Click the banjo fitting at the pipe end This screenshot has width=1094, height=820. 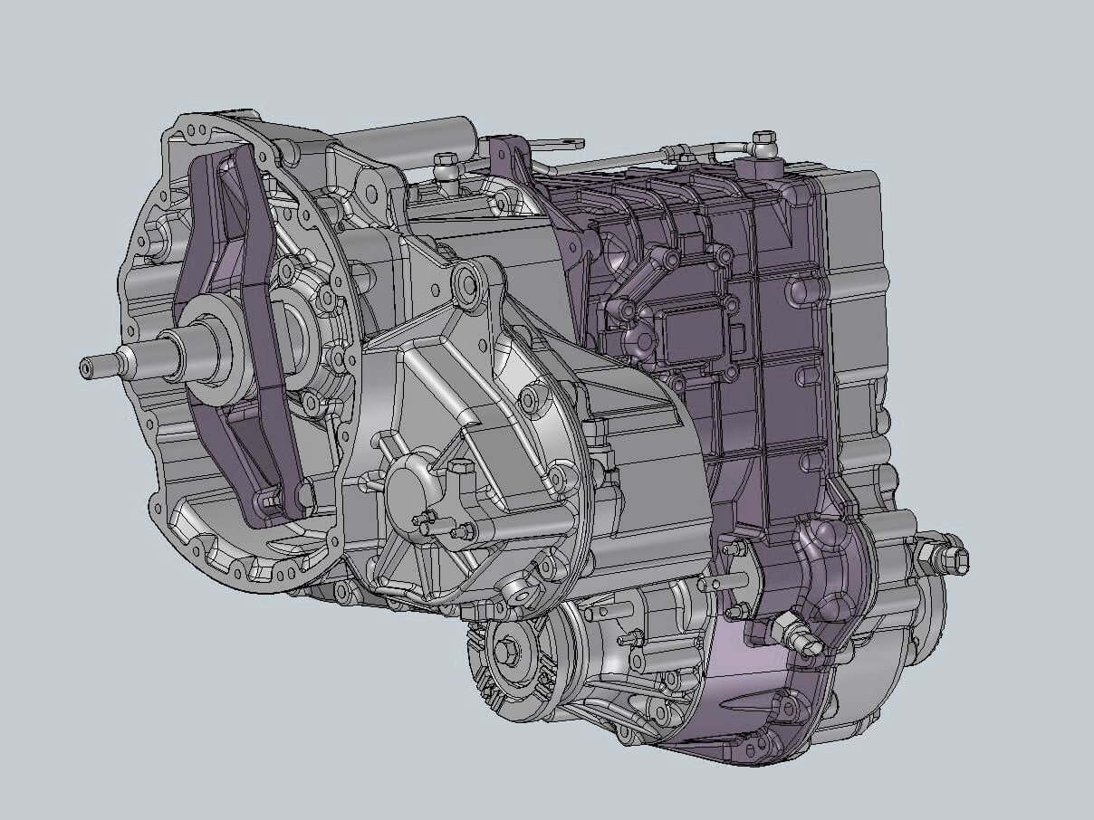coord(763,138)
